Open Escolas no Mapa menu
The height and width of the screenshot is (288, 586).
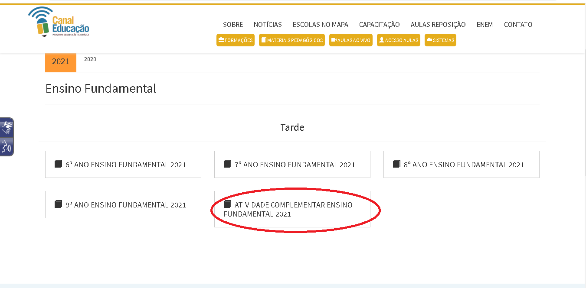tap(320, 25)
